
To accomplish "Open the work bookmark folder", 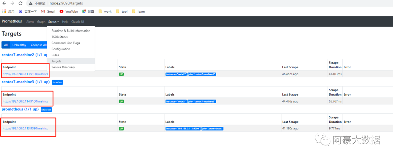I will [105, 12].
